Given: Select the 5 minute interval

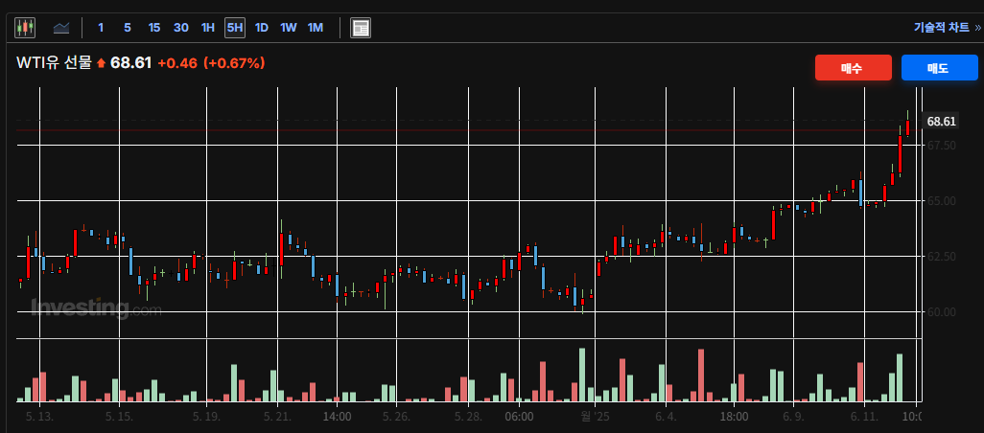Looking at the screenshot, I should 128,28.
